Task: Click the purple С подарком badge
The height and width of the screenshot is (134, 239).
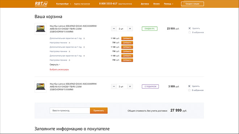Action: [x=150, y=86]
